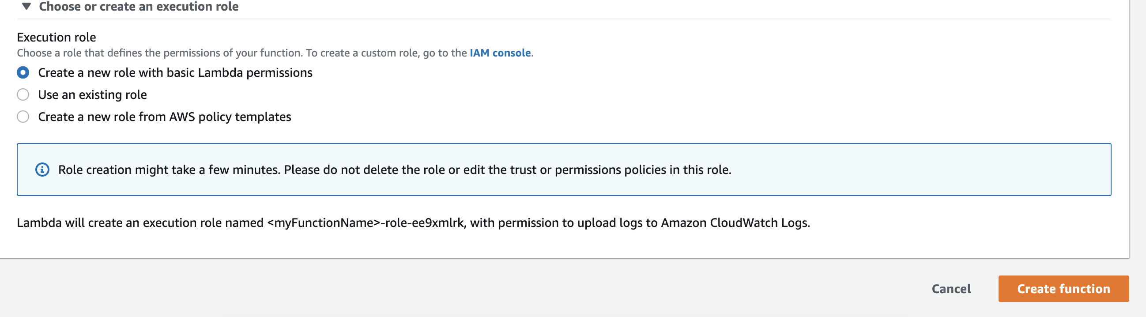Screen dimensions: 1146x317
Task: Click the 'Create a new role with basic Lambda permissions' label
Action: click(175, 72)
